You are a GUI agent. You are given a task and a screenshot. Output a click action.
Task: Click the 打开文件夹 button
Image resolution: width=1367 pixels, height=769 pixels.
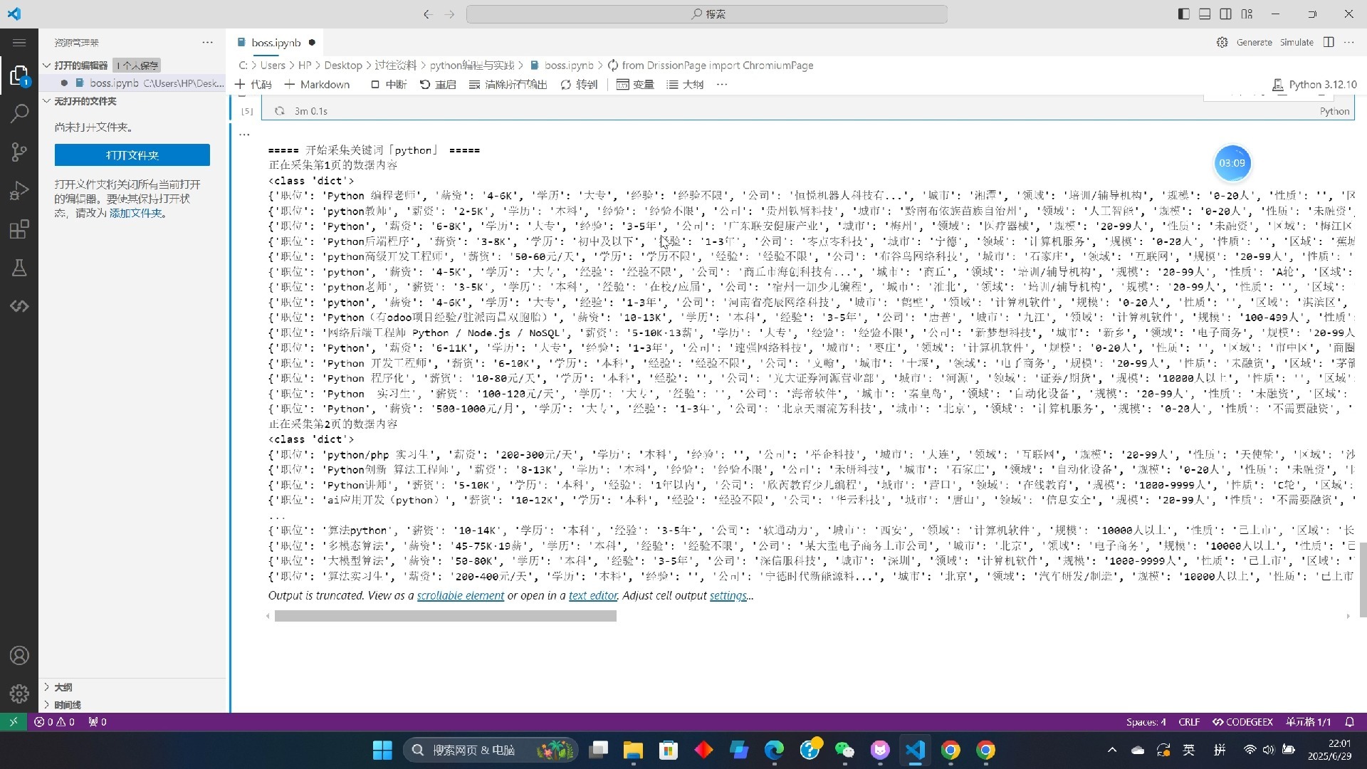pos(132,155)
